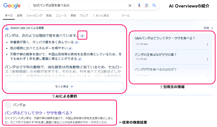This screenshot has height=127, width=217.
Task: Open Google Lens image search icon
Action: (x=146, y=5)
